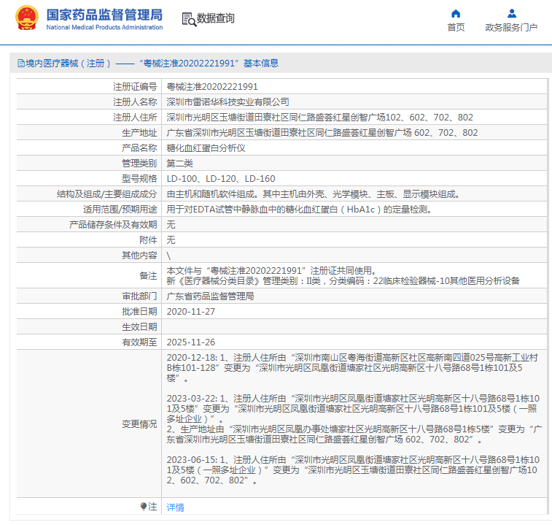Open 政务服务门户 portal link
Screen dimensions: 552x525
tap(511, 27)
